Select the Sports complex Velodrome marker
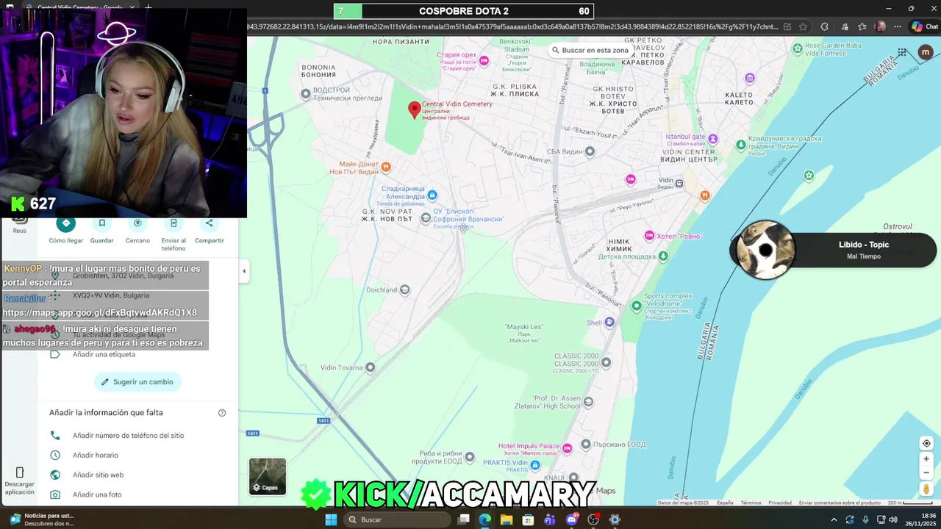 click(636, 305)
